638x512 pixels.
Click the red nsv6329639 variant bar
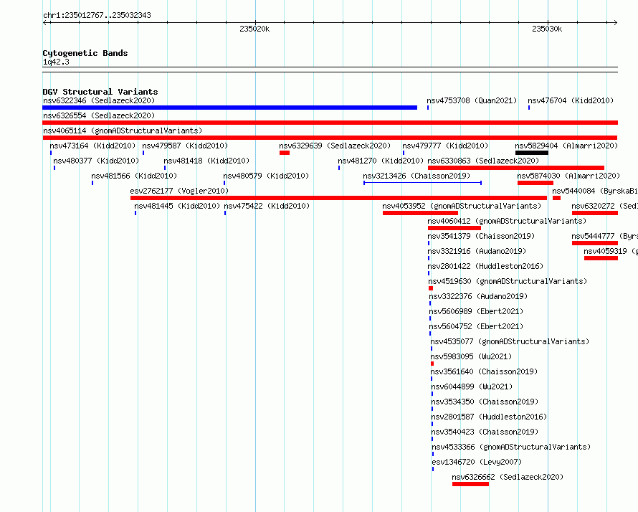pyautogui.click(x=285, y=153)
